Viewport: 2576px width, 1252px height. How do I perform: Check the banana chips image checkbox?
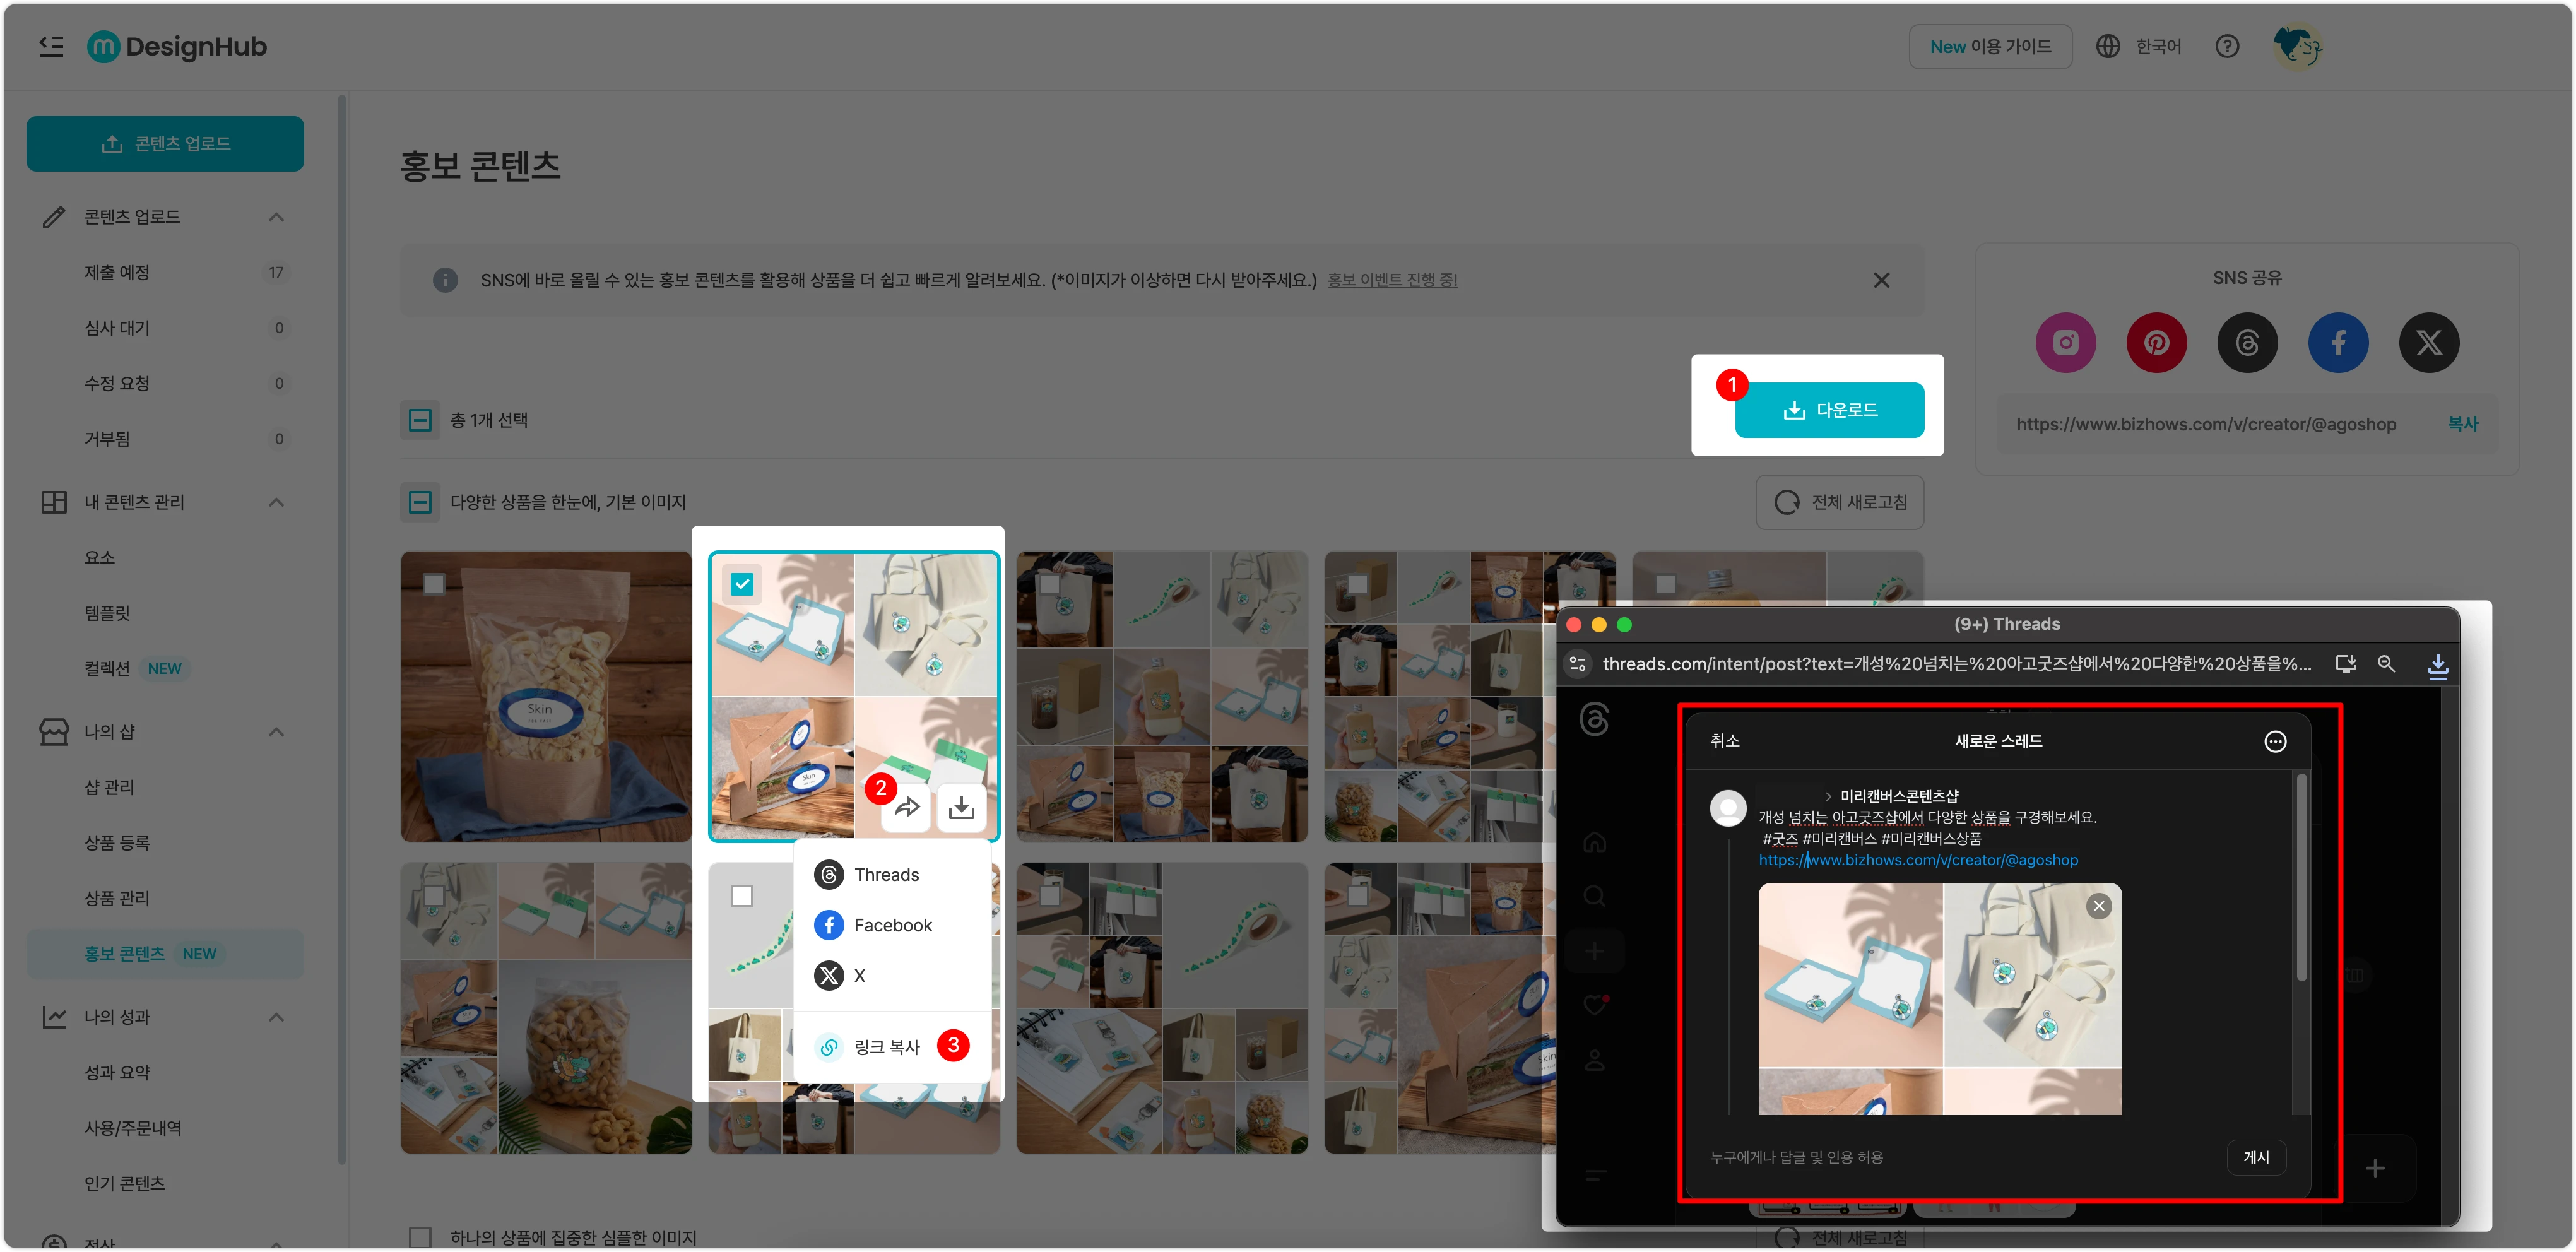[434, 584]
